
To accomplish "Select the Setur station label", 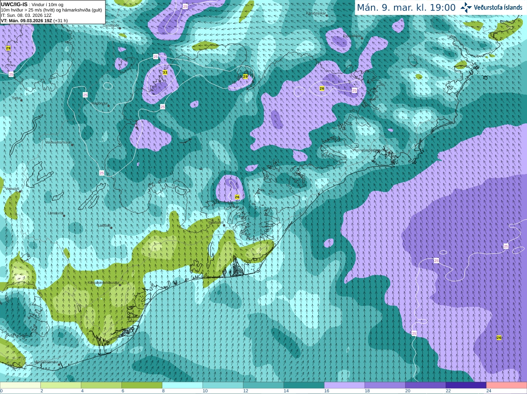I will (x=16, y=98).
